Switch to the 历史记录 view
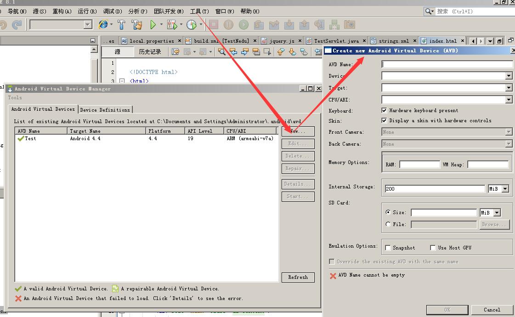This screenshot has width=515, height=317. pos(150,51)
